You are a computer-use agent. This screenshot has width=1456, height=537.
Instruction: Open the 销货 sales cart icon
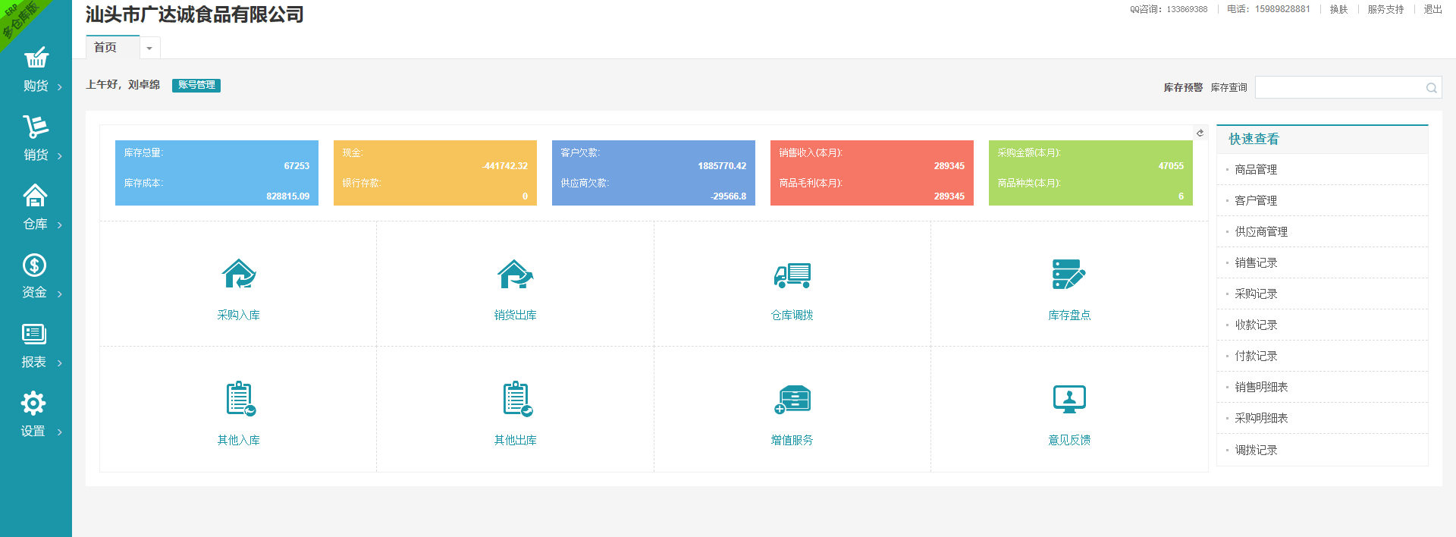tap(36, 126)
